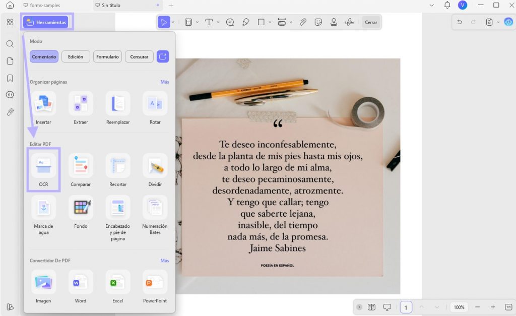
Task: Choose the Recortar crop tool
Action: [x=118, y=170]
